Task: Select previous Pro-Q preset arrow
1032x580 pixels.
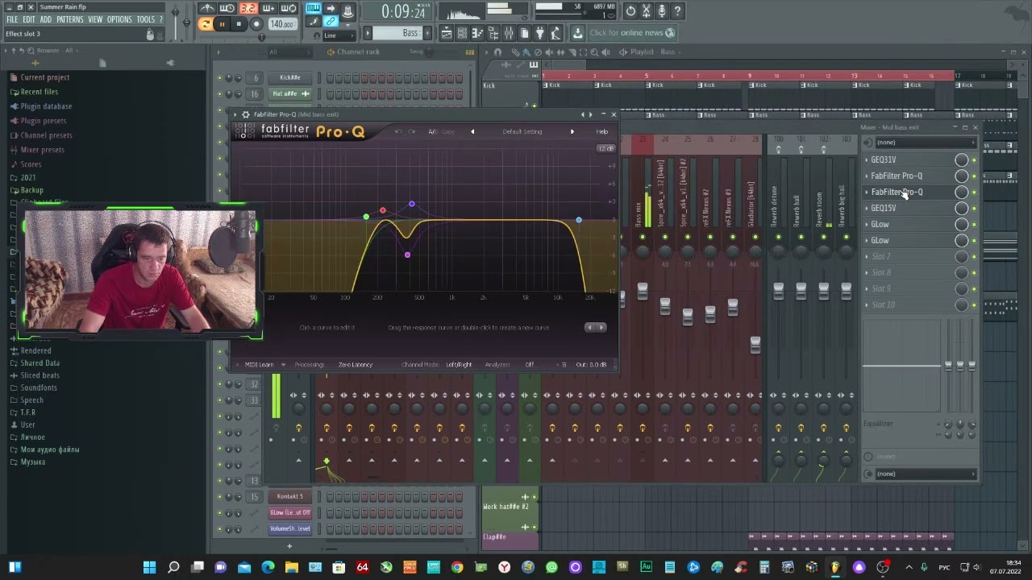Action: [x=472, y=131]
